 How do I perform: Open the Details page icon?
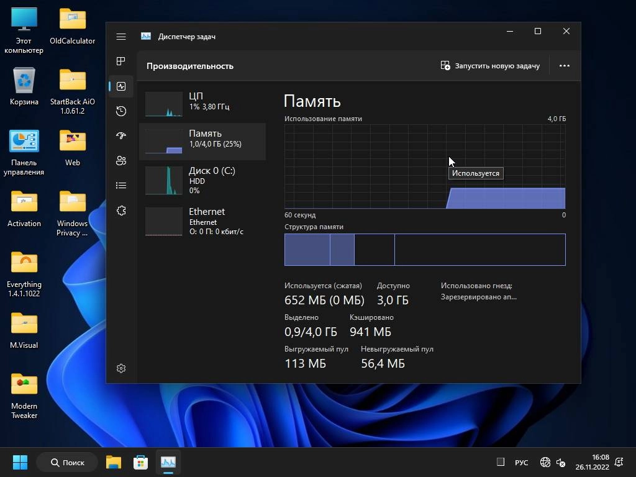[121, 185]
